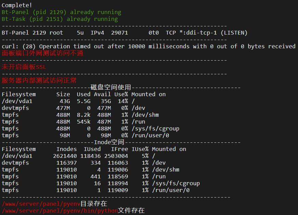This screenshot has width=298, height=215.
Task: Select "Bt-Task (pid 2151) already running" line
Action: 60,19
